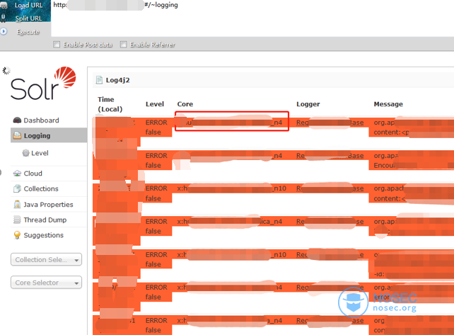Viewport: 454px width, 335px height.
Task: Open the Suggestions page
Action: click(x=43, y=235)
